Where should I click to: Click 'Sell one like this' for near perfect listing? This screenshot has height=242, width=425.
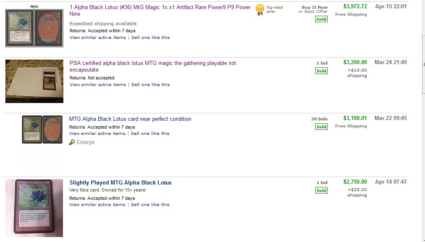[150, 134]
